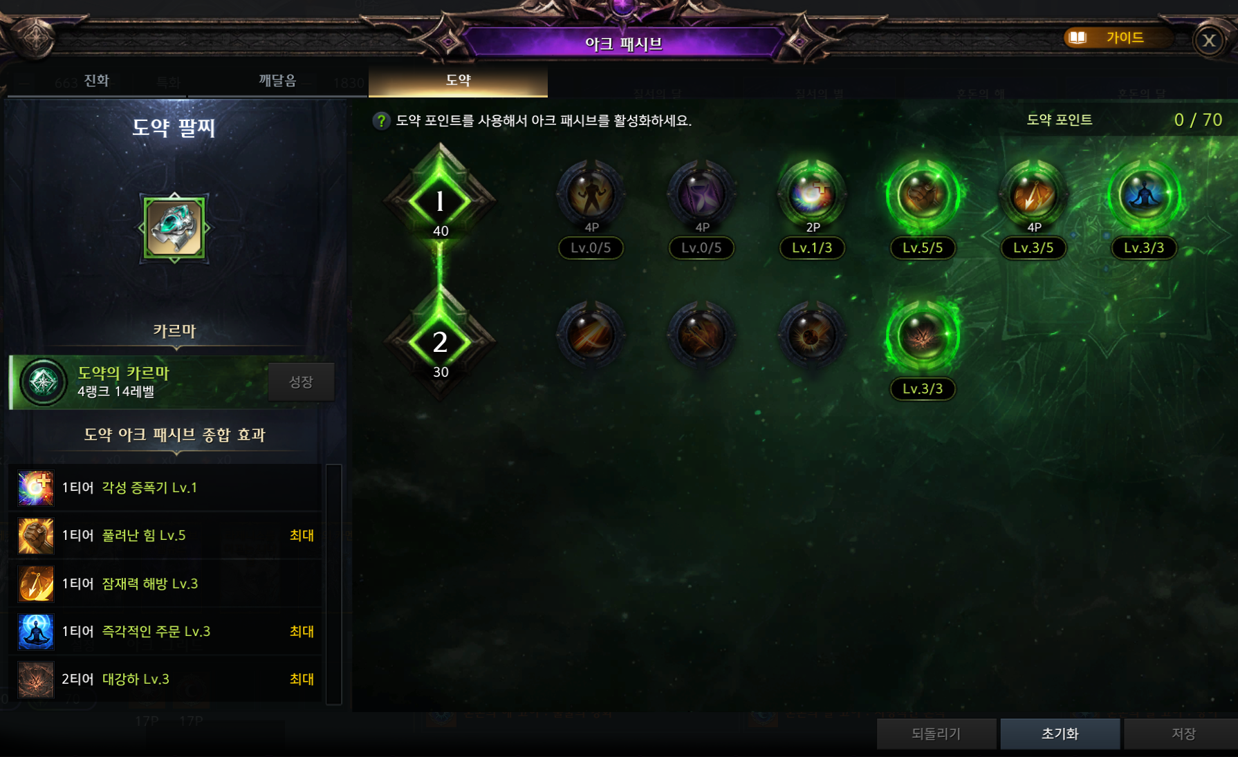Select the second tier-2 locked node icon
Image resolution: width=1238 pixels, height=757 pixels.
point(701,337)
